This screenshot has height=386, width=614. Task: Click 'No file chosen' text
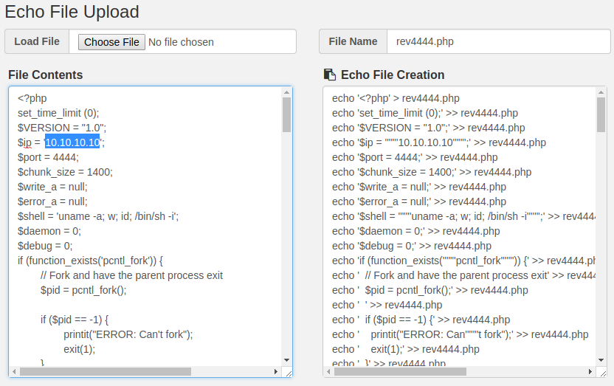click(181, 42)
